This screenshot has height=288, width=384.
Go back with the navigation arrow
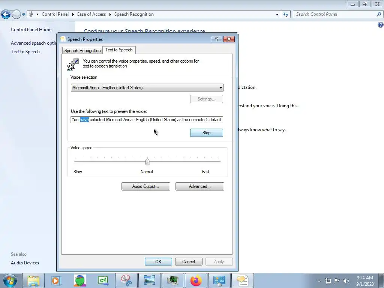(6, 15)
